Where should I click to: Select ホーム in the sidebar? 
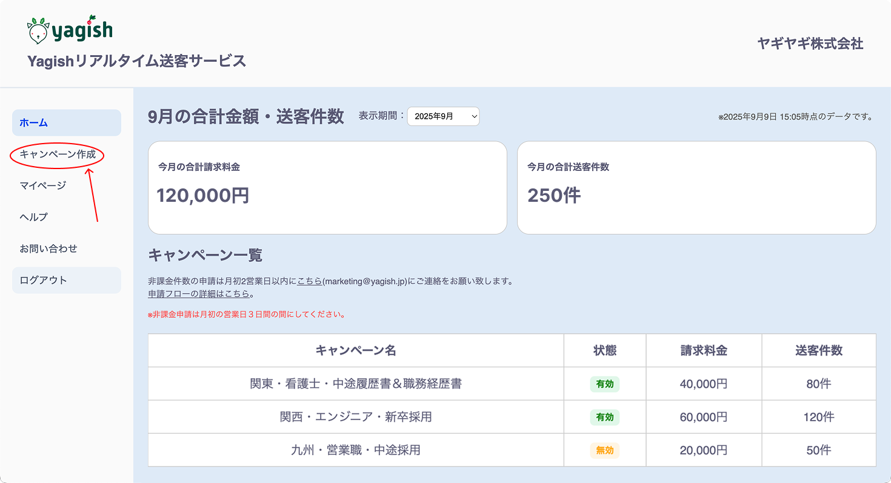coord(66,123)
